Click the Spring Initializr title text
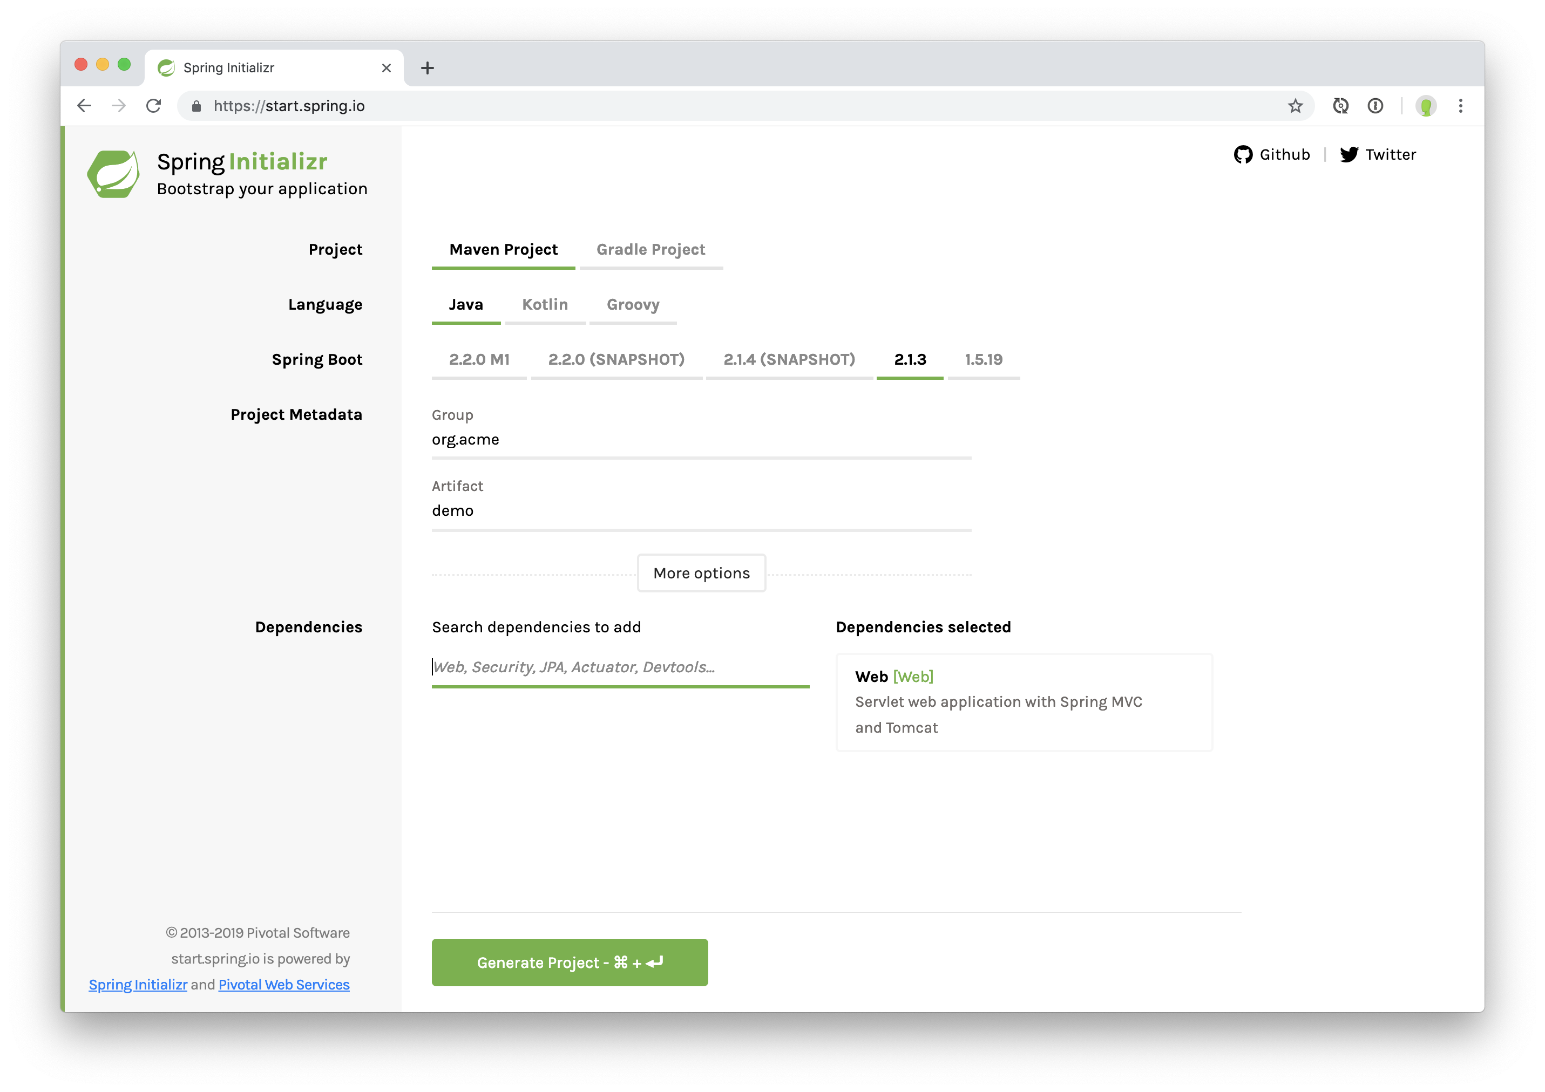This screenshot has width=1545, height=1092. [242, 162]
